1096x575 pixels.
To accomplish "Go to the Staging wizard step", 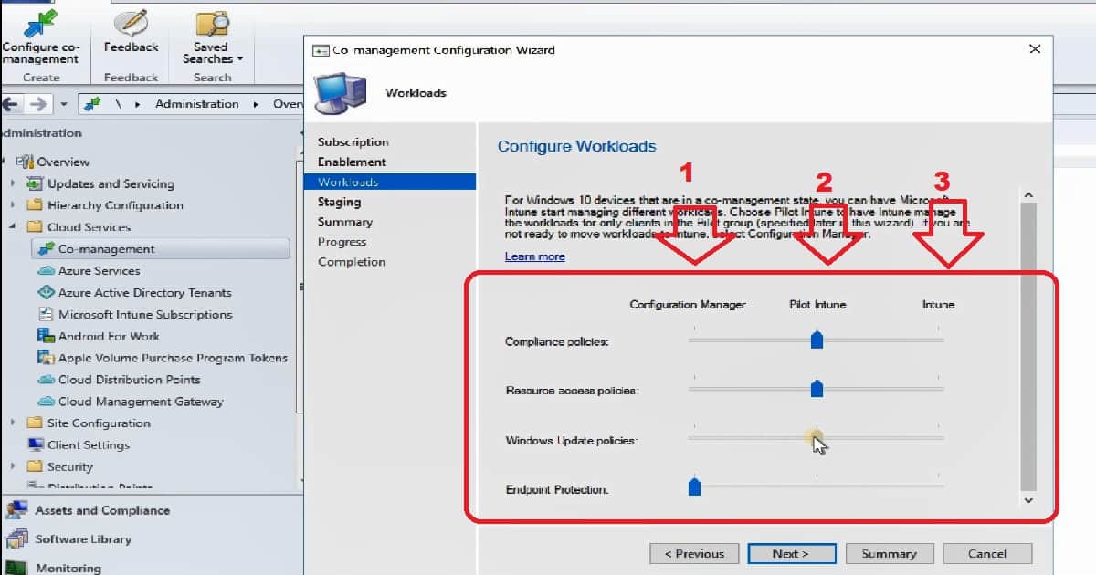I will (339, 202).
